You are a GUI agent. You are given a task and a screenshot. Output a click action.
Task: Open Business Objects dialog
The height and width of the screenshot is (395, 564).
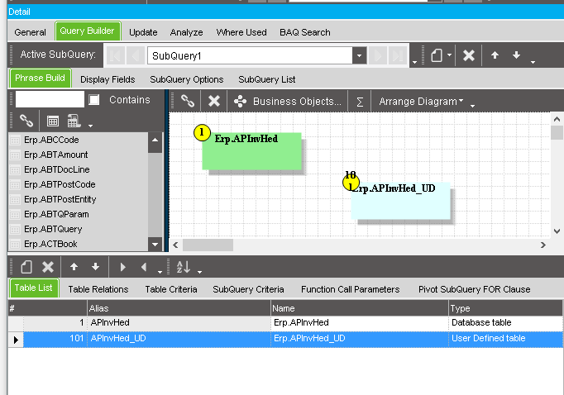(288, 102)
